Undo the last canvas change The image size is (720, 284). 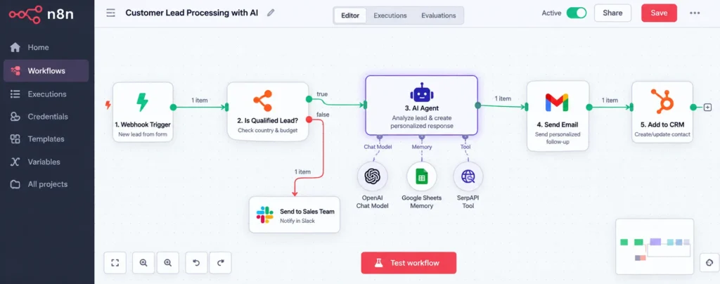click(196, 263)
